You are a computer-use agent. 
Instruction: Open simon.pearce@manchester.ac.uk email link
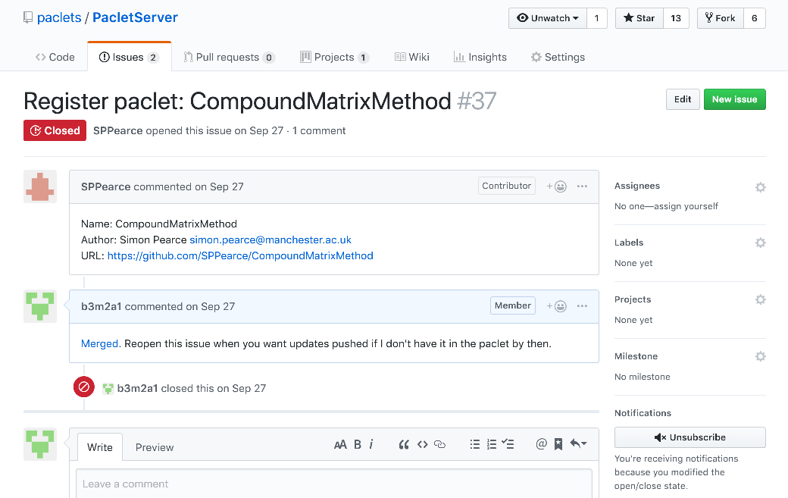(270, 240)
